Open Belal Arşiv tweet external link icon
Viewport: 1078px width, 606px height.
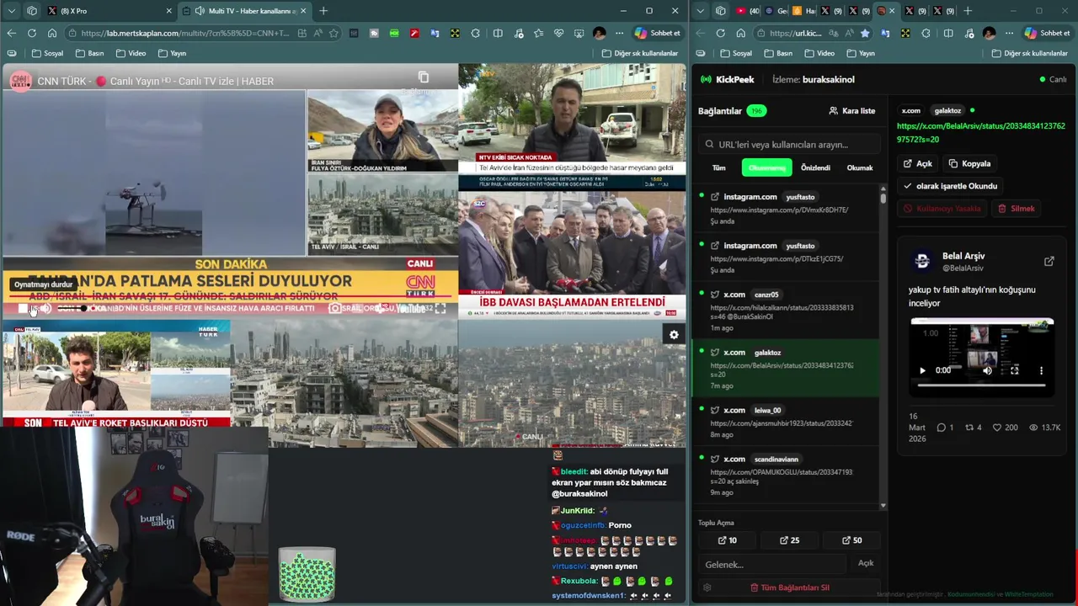pyautogui.click(x=1049, y=261)
